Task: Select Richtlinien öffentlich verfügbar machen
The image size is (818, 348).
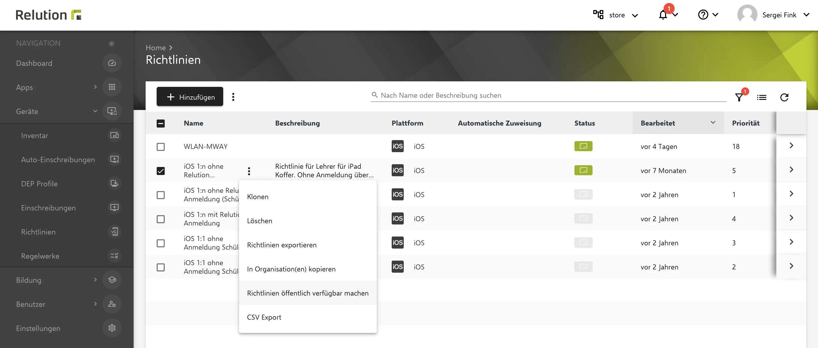Action: (x=307, y=293)
